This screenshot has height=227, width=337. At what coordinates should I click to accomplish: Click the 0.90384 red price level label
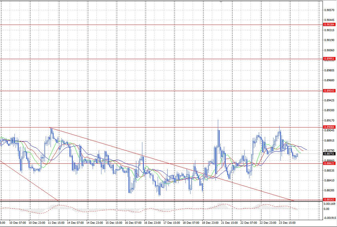(329, 25)
